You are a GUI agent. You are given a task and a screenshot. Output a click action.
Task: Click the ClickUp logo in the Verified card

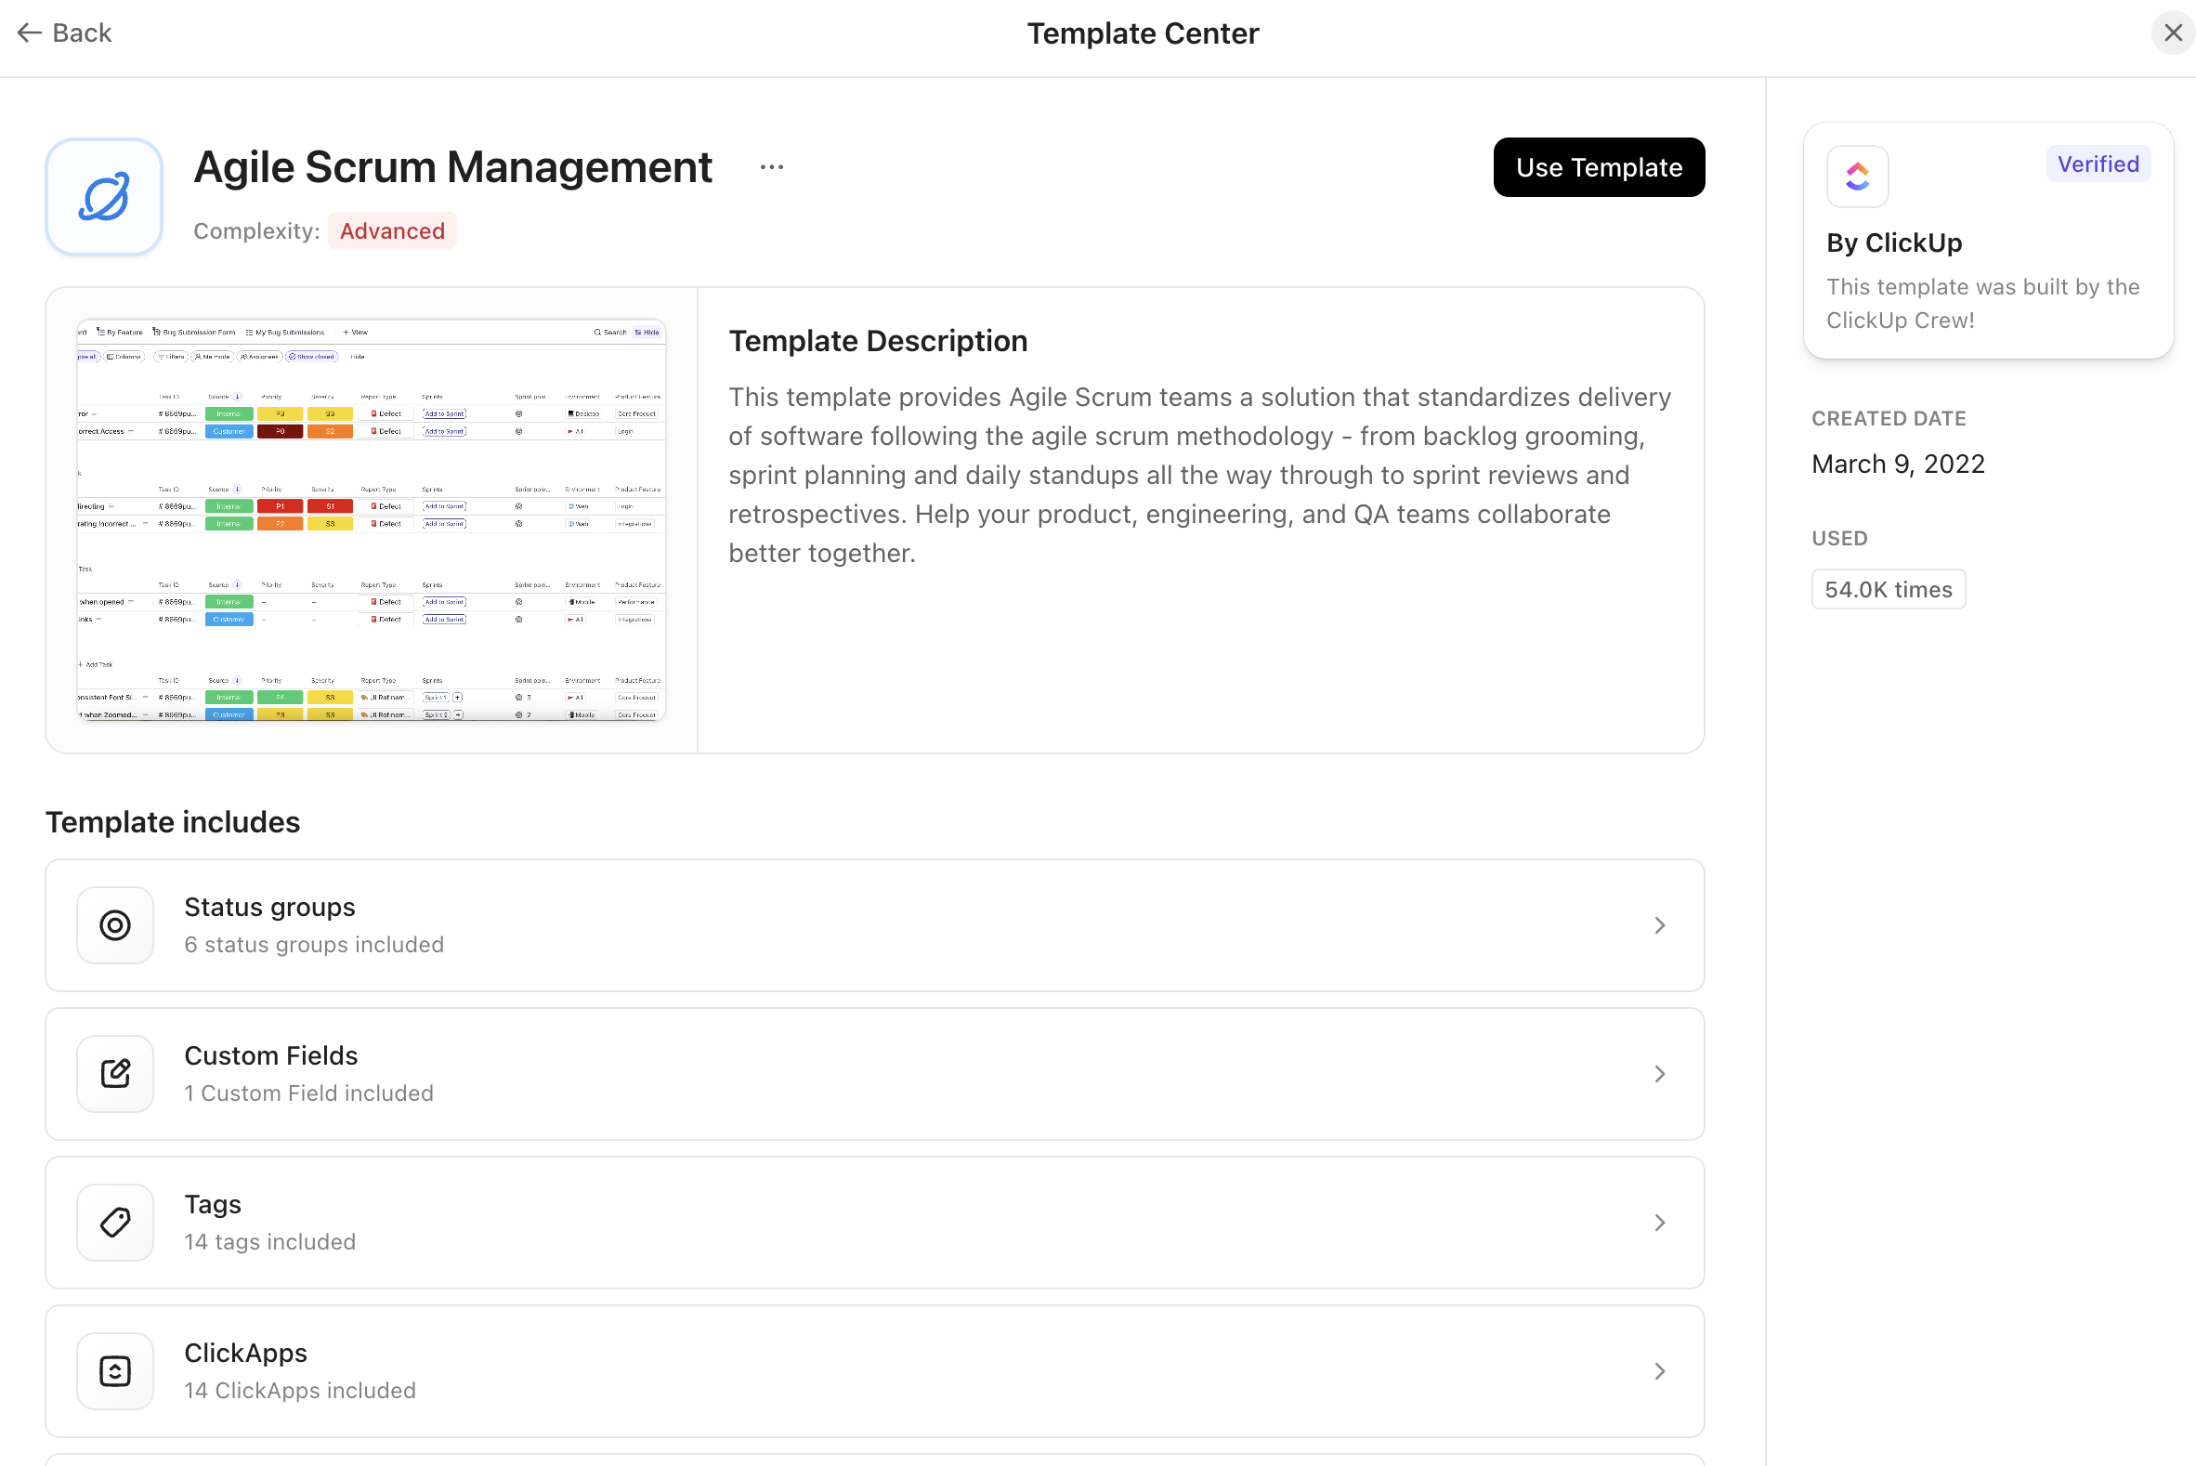pos(1857,176)
